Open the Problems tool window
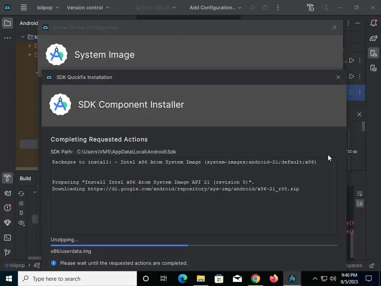The width and height of the screenshot is (381, 286). (7, 208)
